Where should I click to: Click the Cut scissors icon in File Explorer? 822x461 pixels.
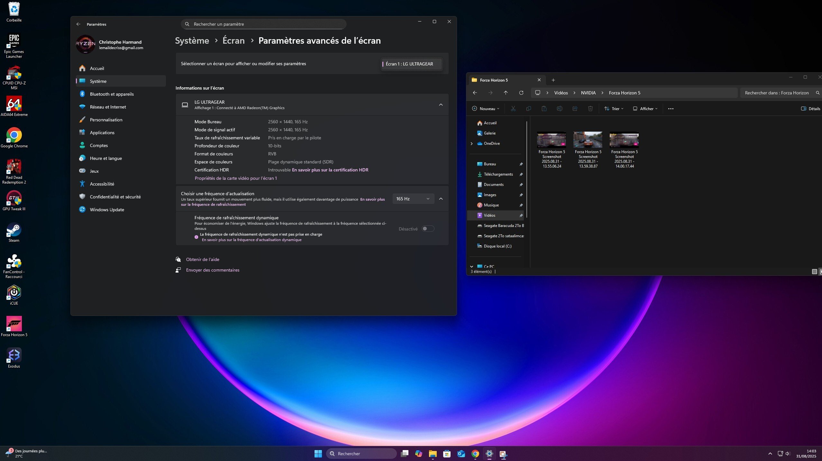pyautogui.click(x=513, y=109)
